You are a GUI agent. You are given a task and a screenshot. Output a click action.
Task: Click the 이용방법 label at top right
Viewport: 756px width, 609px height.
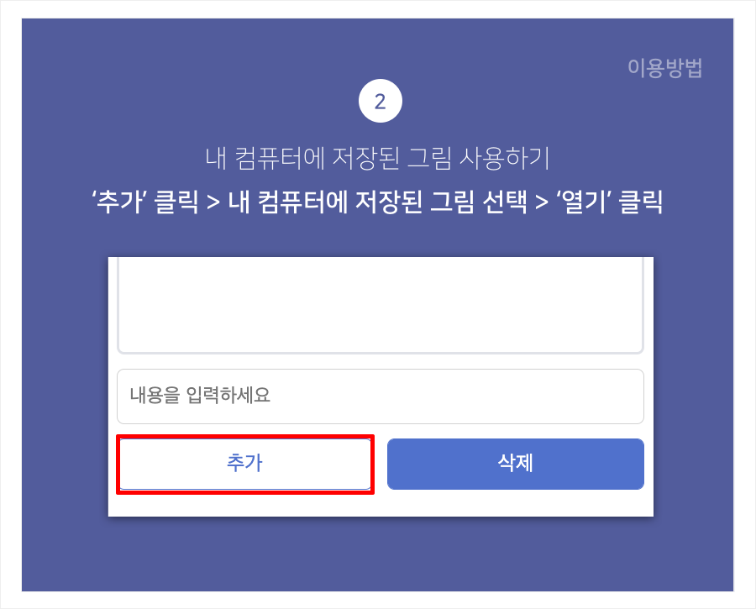[x=664, y=68]
